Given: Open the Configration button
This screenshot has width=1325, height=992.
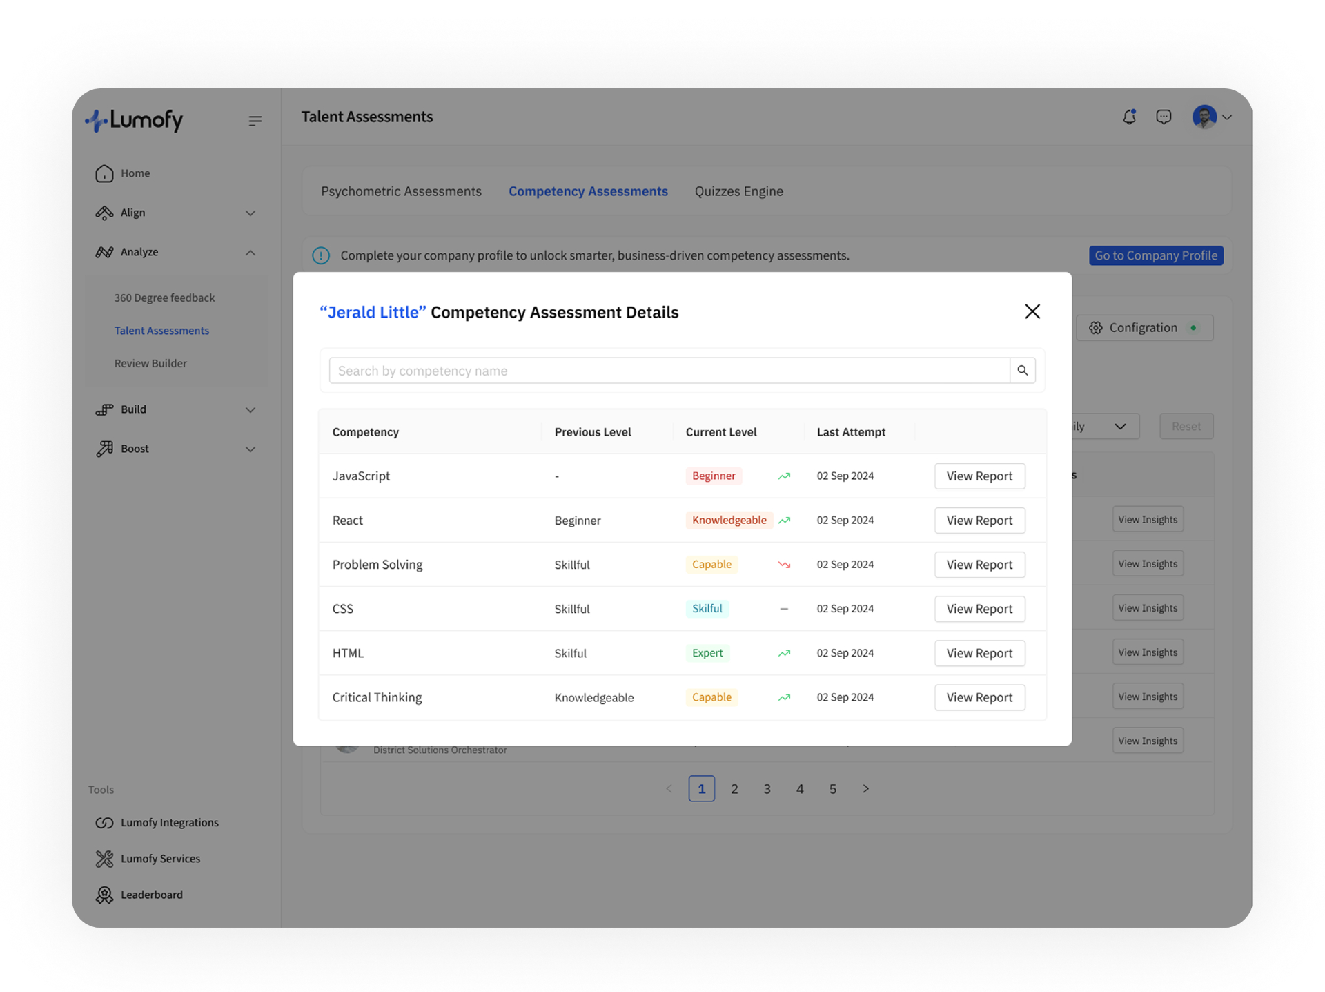Looking at the screenshot, I should (x=1144, y=328).
